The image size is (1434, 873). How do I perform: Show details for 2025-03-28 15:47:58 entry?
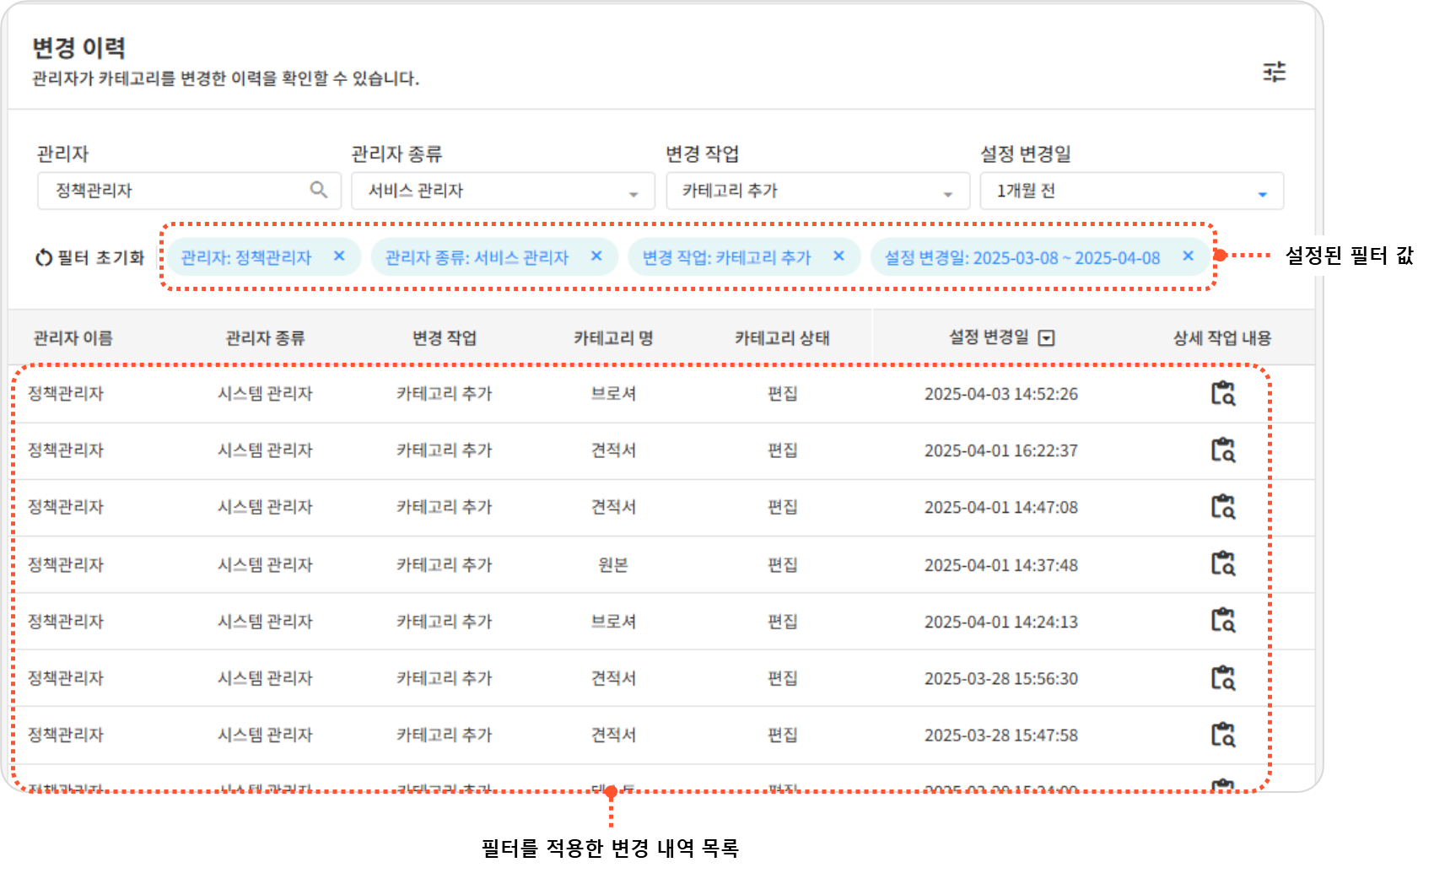click(x=1222, y=734)
